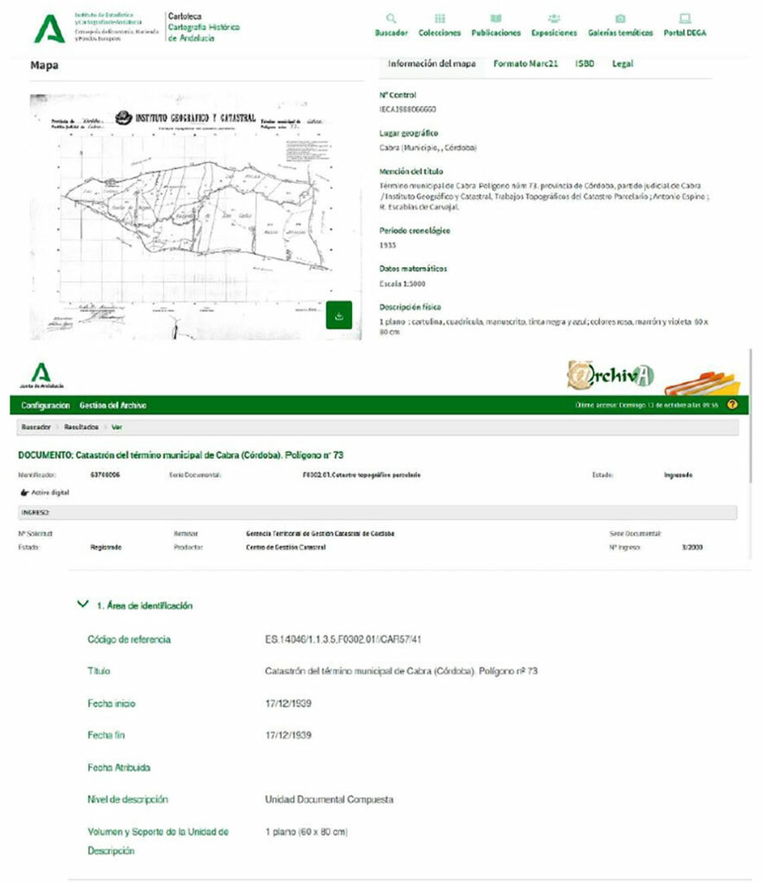The width and height of the screenshot is (762, 883).
Task: Go to Buscador breadcrumb
Action: pos(36,428)
